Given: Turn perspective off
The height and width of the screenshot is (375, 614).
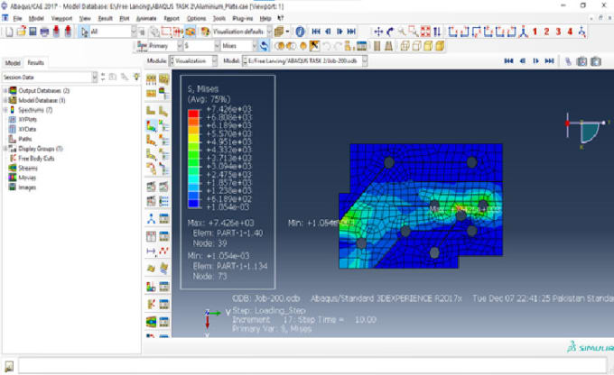Looking at the screenshot, I should coord(377,46).
